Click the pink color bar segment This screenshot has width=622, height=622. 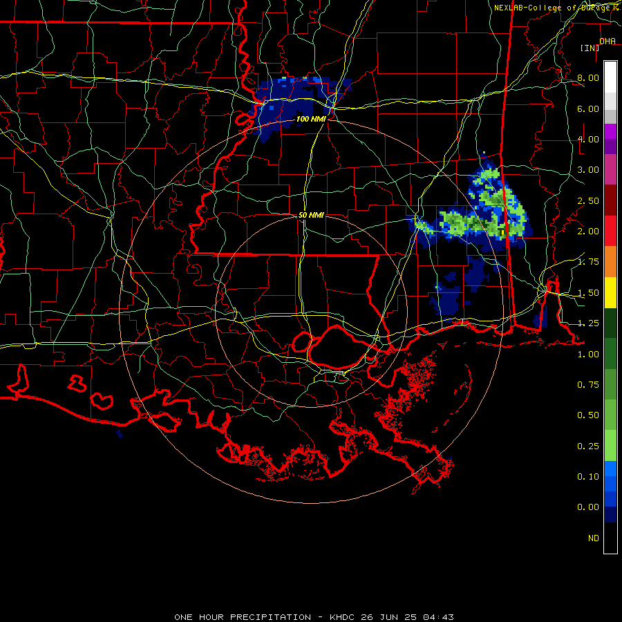610,169
